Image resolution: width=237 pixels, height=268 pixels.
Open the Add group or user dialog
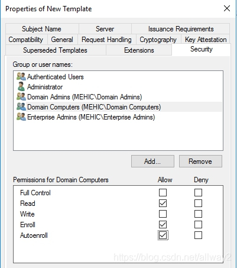coord(152,162)
